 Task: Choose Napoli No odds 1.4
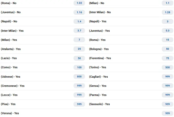[79, 22]
